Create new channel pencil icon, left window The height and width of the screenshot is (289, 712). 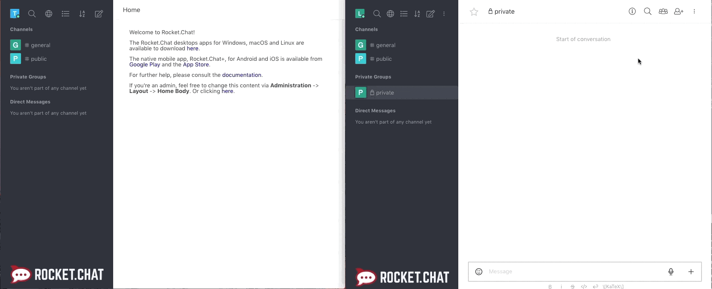[x=99, y=14]
